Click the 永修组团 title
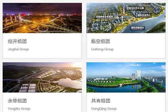Screen dimensions: 168x112 [x=17, y=101]
